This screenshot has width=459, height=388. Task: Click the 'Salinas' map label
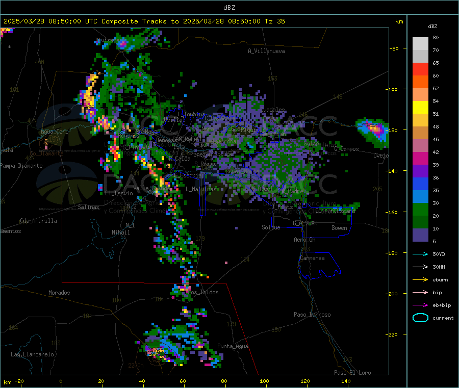pos(88,207)
